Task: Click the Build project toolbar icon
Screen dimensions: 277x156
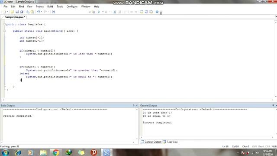Action: click(94, 12)
